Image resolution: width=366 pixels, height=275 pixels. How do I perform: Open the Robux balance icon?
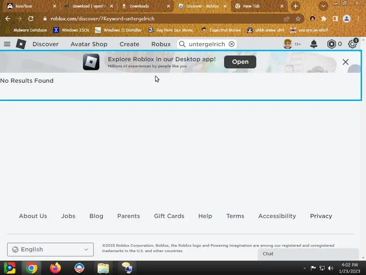point(331,44)
